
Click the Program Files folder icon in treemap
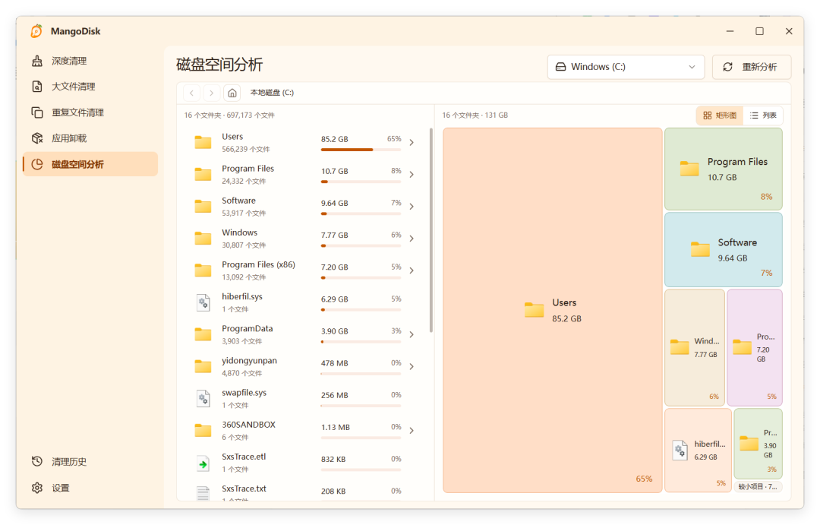[689, 169]
